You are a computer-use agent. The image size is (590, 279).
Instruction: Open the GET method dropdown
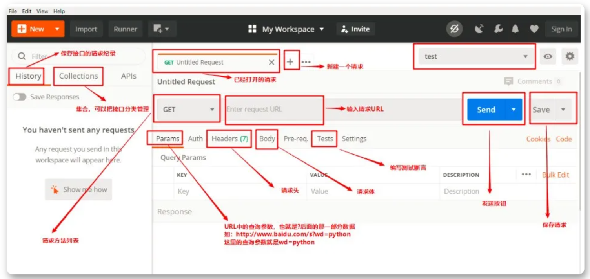pyautogui.click(x=188, y=110)
